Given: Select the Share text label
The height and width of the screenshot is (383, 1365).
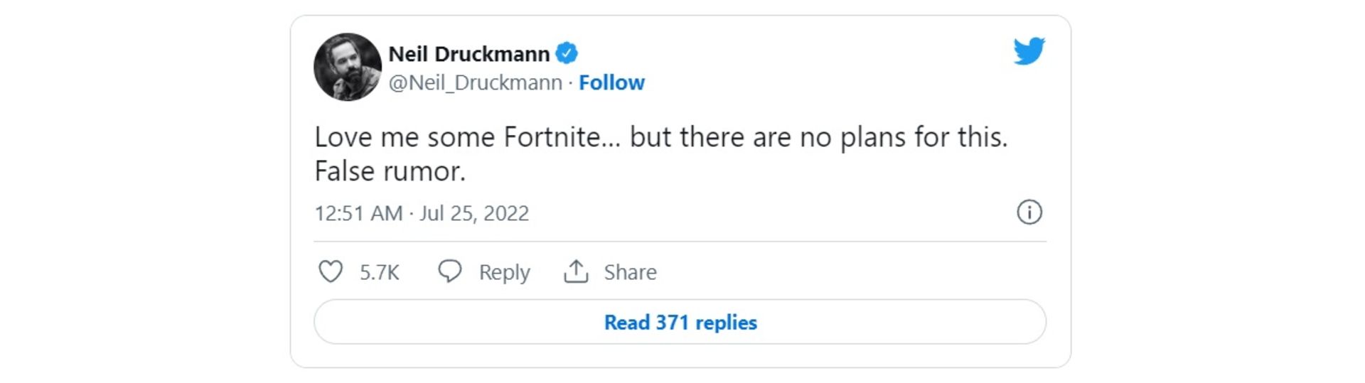Looking at the screenshot, I should (x=630, y=272).
